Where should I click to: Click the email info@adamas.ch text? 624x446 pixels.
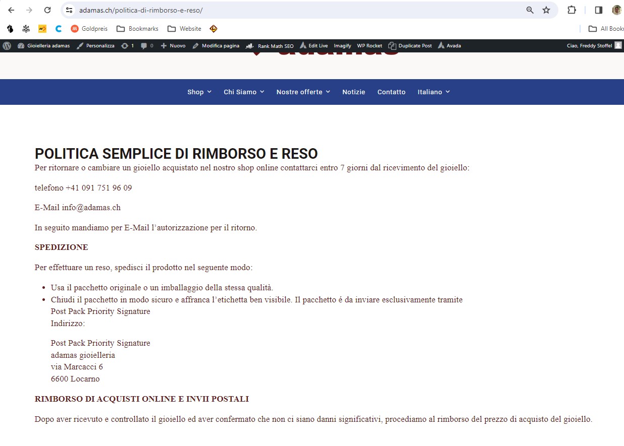(91, 208)
